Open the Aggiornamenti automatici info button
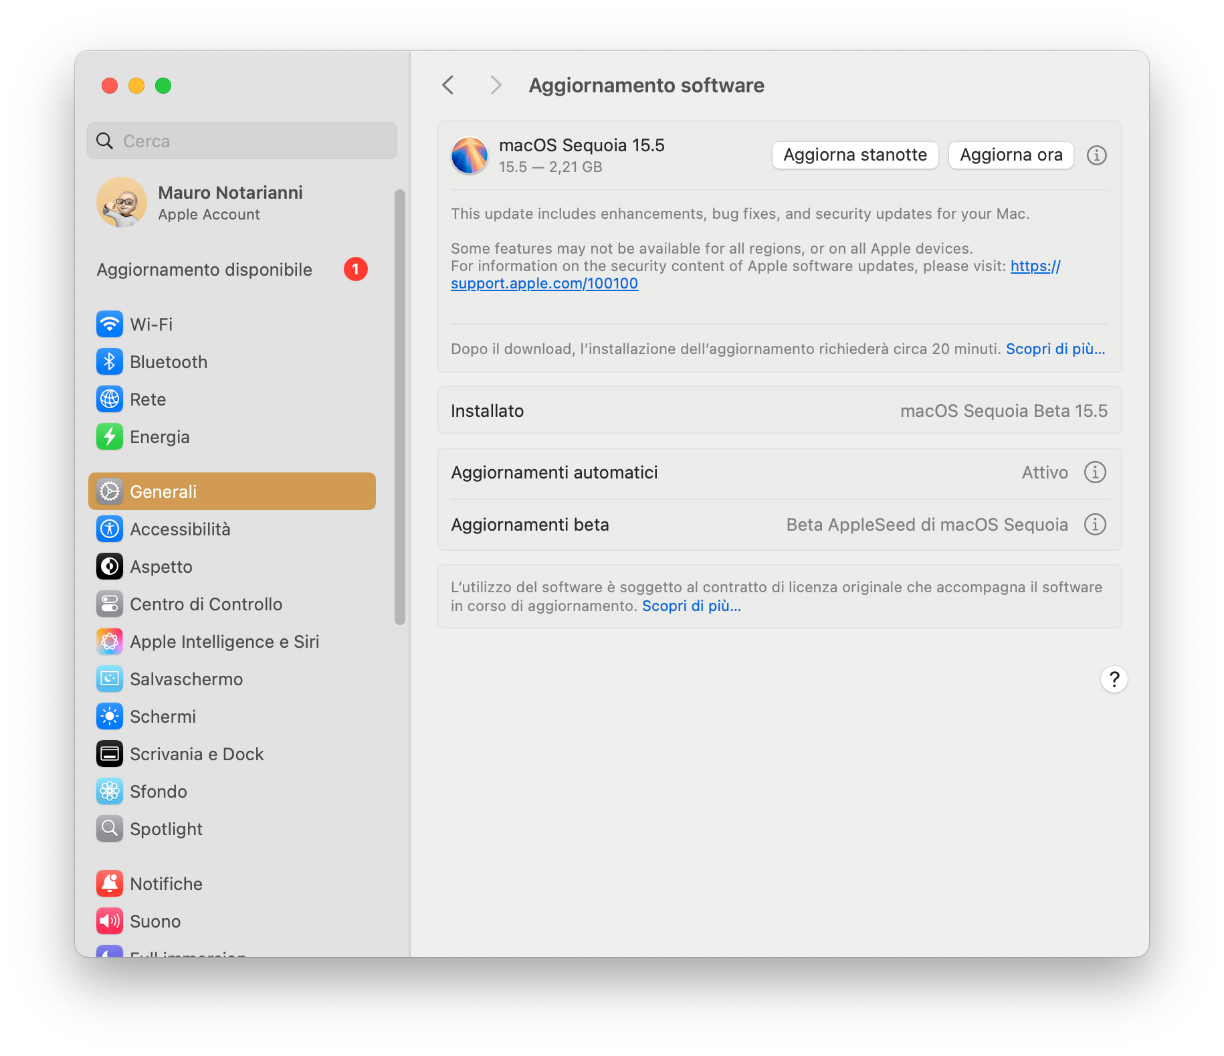The width and height of the screenshot is (1224, 1056). click(1095, 472)
